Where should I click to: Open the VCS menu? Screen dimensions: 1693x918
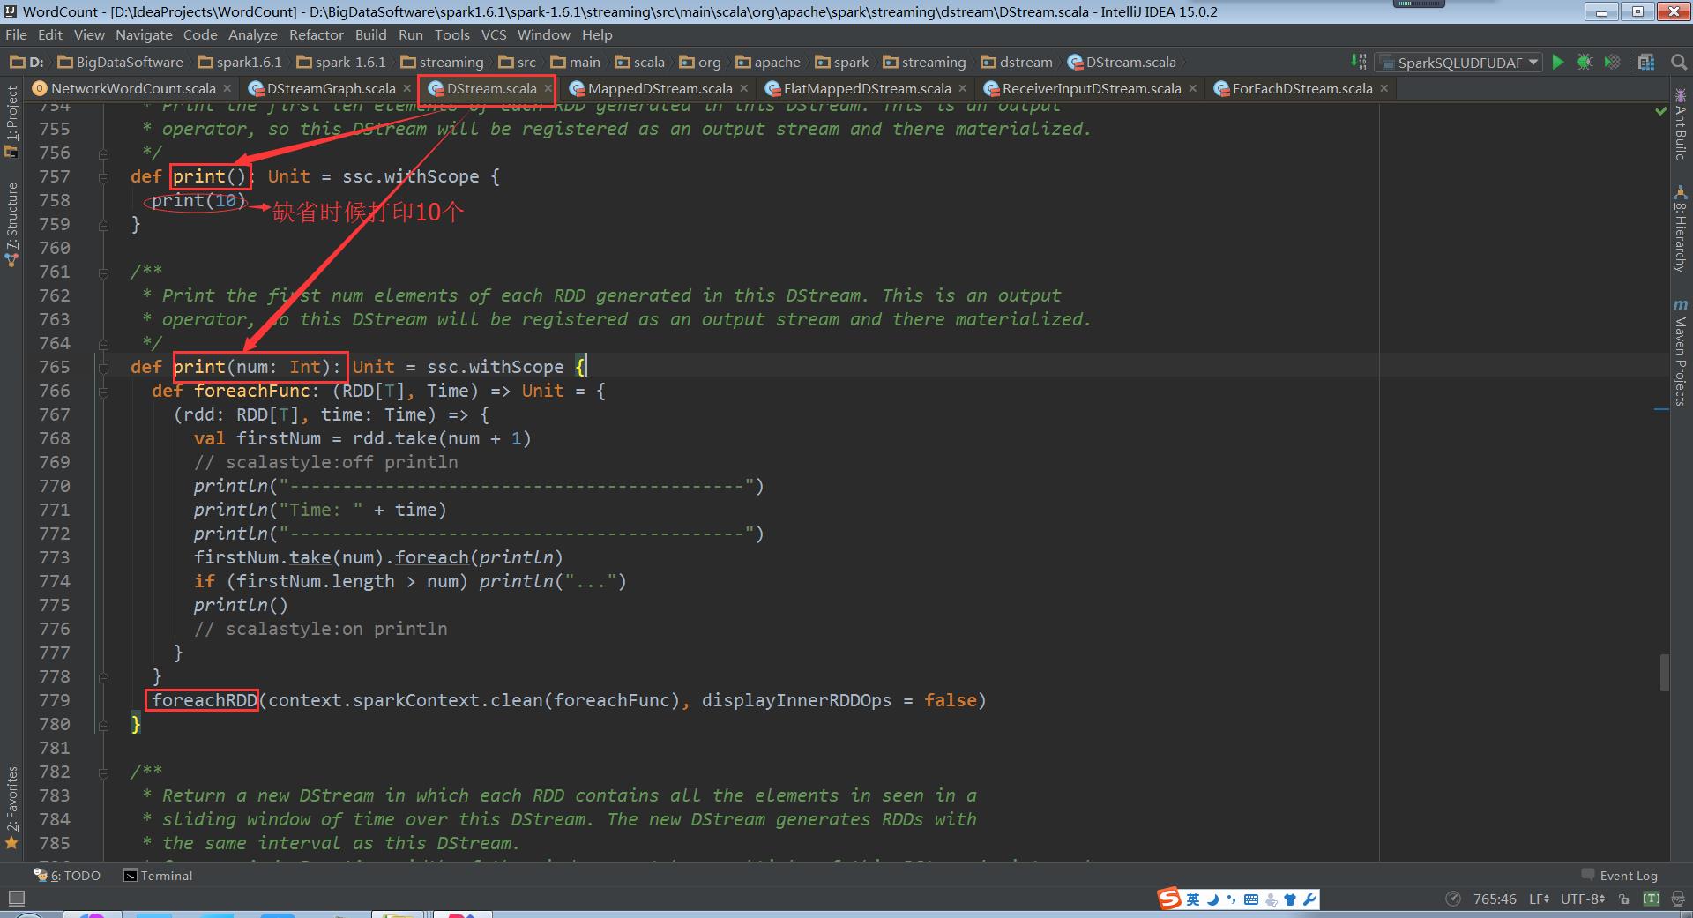click(x=494, y=35)
